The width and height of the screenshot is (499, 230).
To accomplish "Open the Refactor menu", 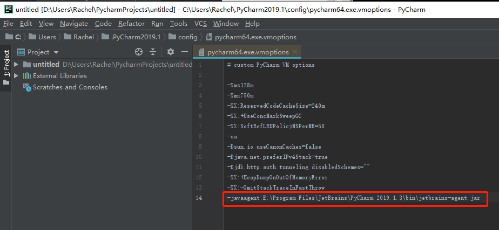I will (x=131, y=24).
